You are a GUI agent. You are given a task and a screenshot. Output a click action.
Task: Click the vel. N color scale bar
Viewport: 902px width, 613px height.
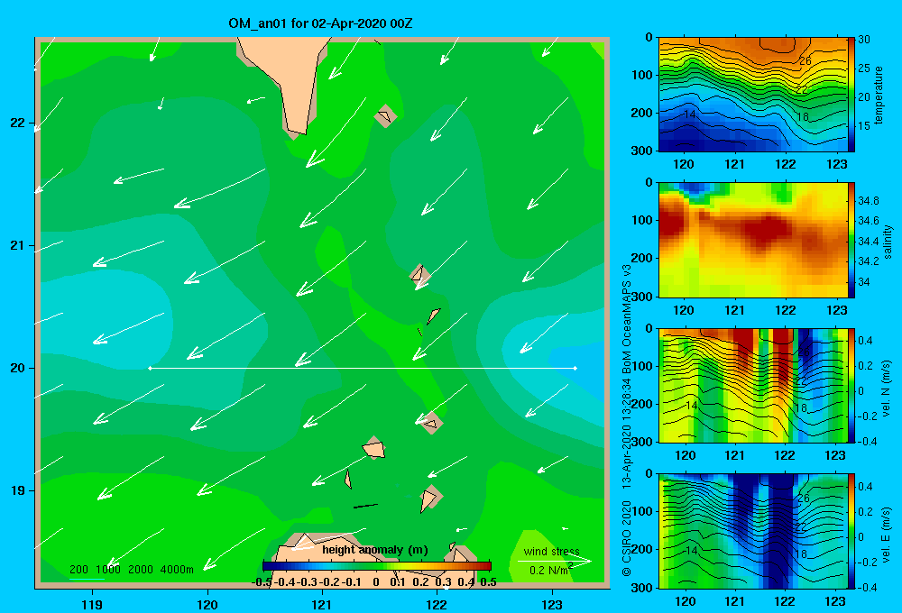click(851, 386)
